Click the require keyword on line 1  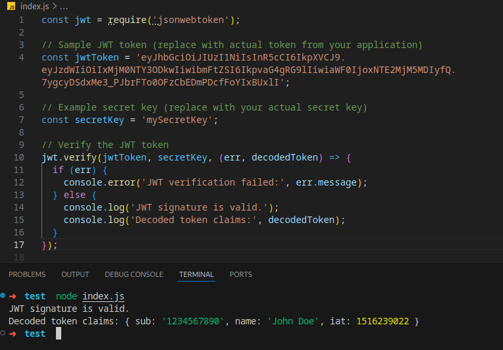click(127, 20)
